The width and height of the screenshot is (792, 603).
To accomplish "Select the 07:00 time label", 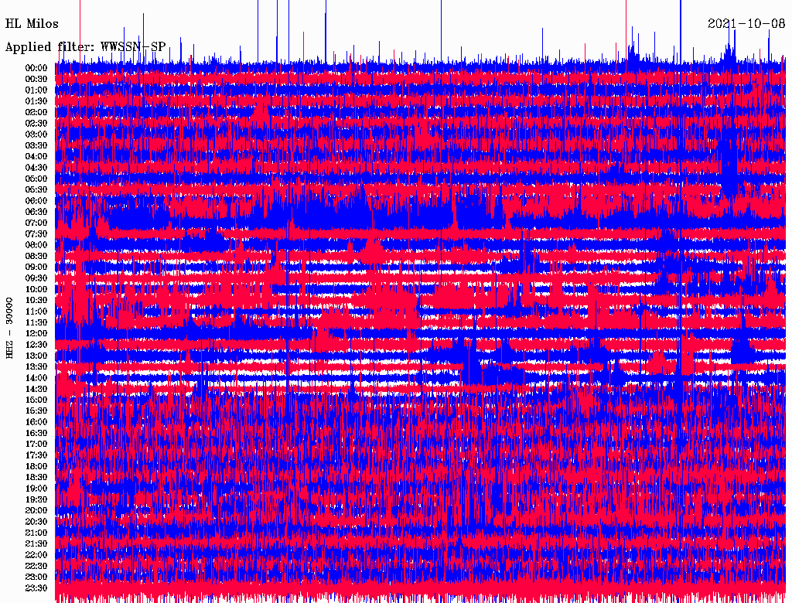I will click(36, 223).
